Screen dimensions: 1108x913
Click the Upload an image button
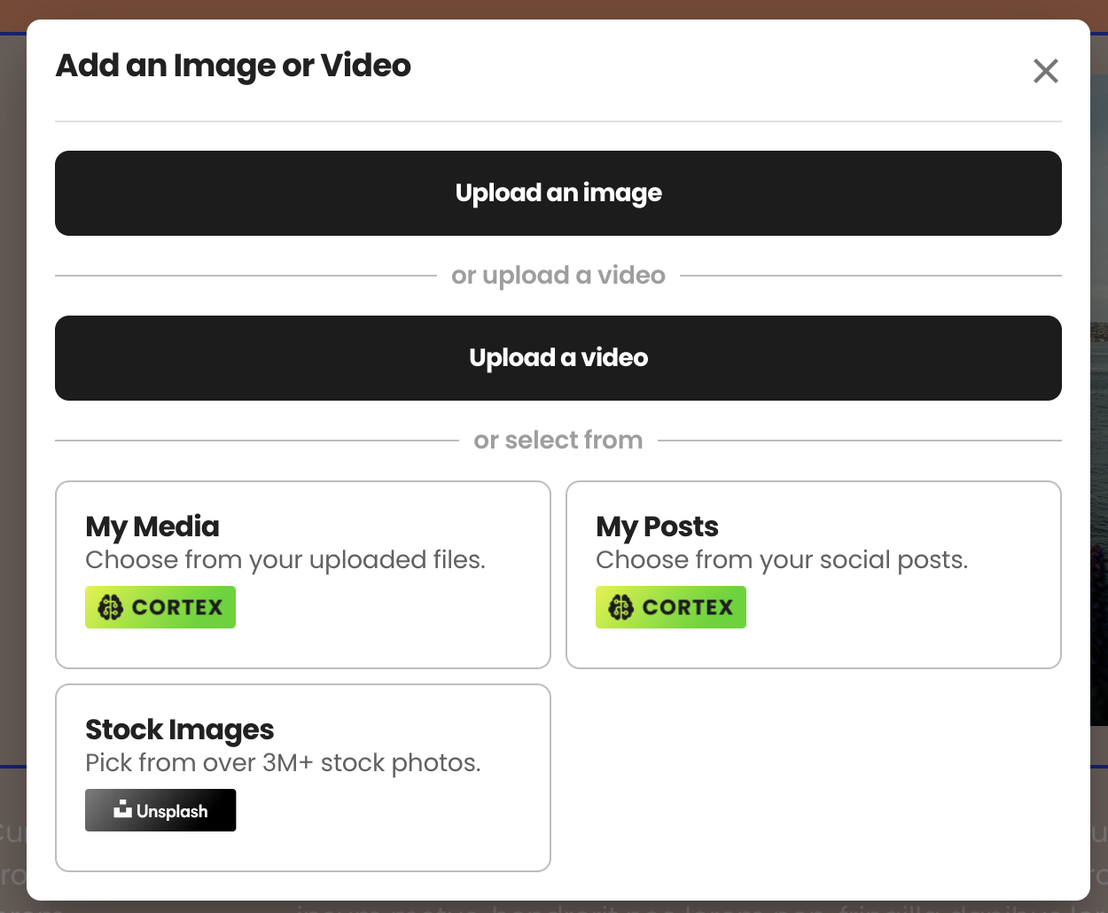tap(558, 193)
